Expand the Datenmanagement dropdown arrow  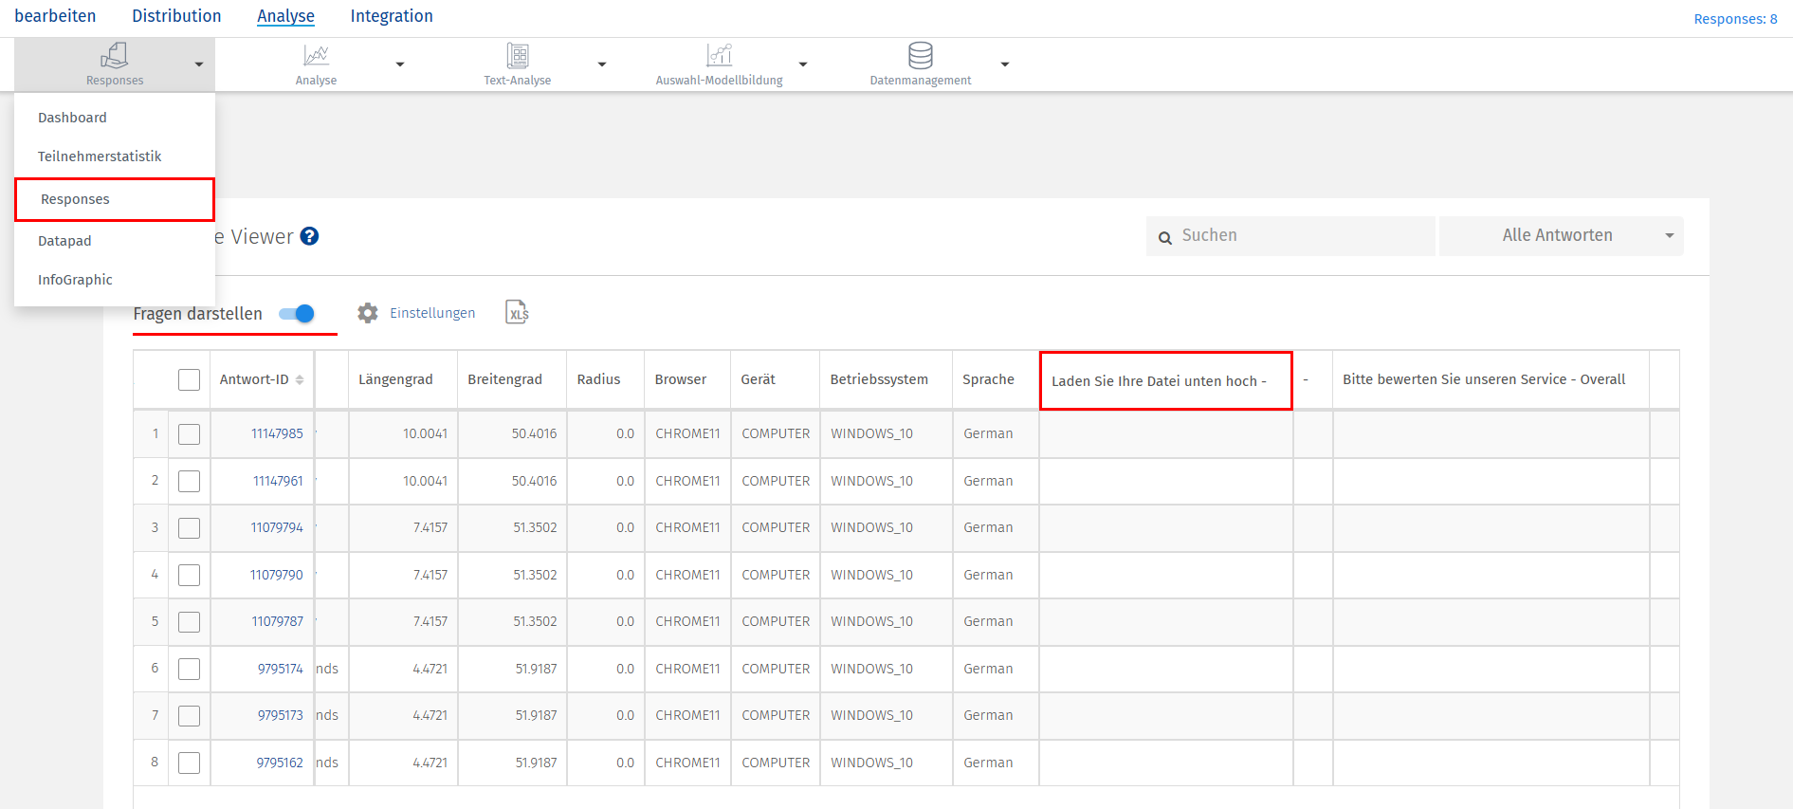1005,64
